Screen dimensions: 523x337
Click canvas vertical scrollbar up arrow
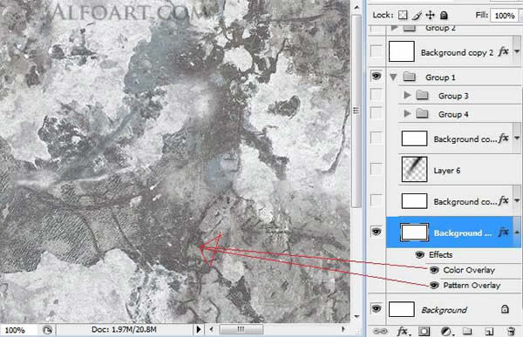(x=357, y=7)
